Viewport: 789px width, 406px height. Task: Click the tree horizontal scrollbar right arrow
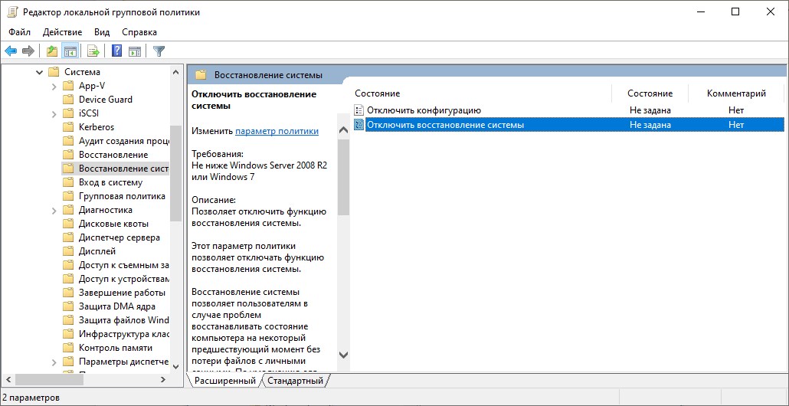pos(162,380)
